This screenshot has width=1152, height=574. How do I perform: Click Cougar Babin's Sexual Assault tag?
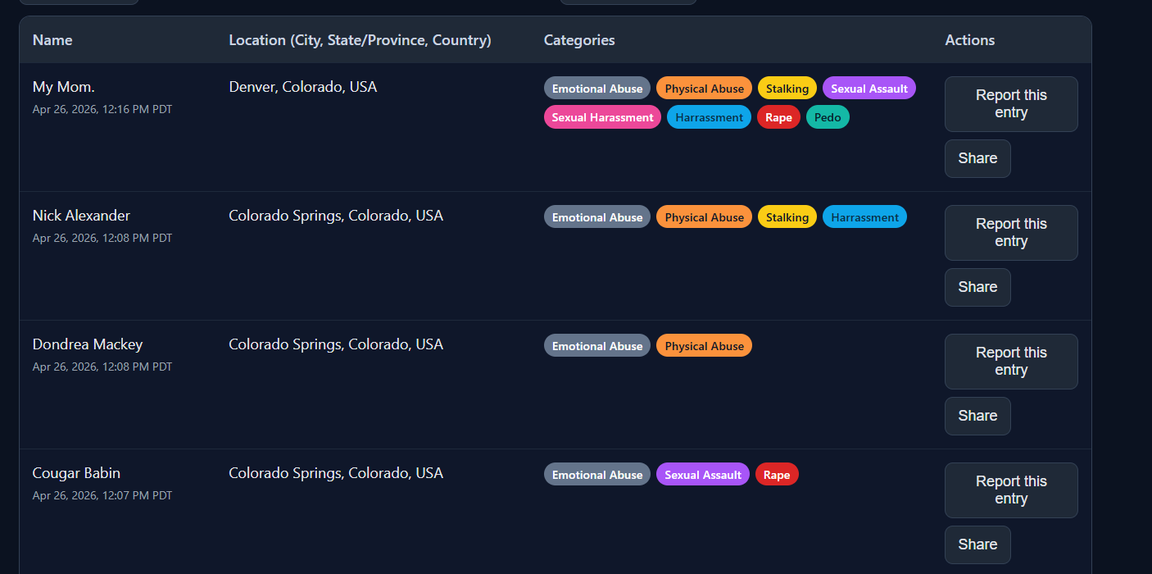(x=703, y=475)
